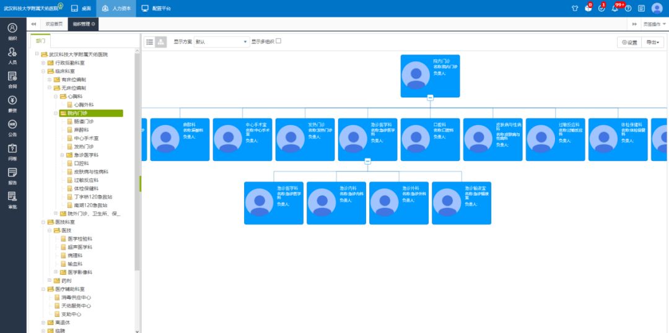Open the 人员 (Personnel) sidebar icon

pyautogui.click(x=12, y=55)
